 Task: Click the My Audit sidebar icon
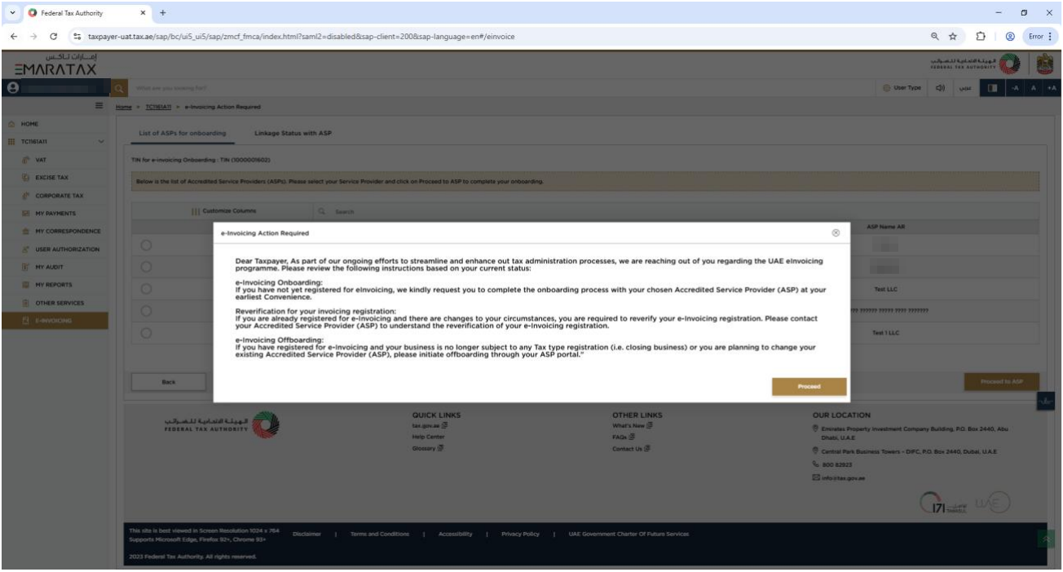click(26, 267)
